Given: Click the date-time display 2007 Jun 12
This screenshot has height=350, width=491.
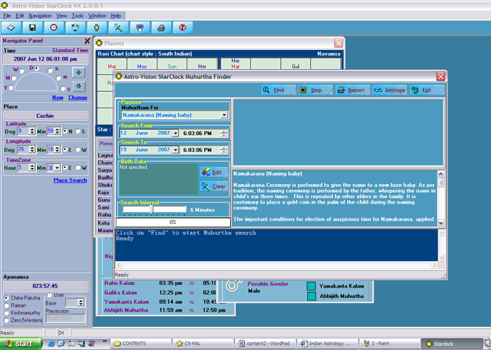Looking at the screenshot, I should click(46, 59).
